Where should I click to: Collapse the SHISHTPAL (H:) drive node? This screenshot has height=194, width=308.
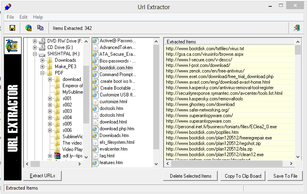click(x=35, y=54)
